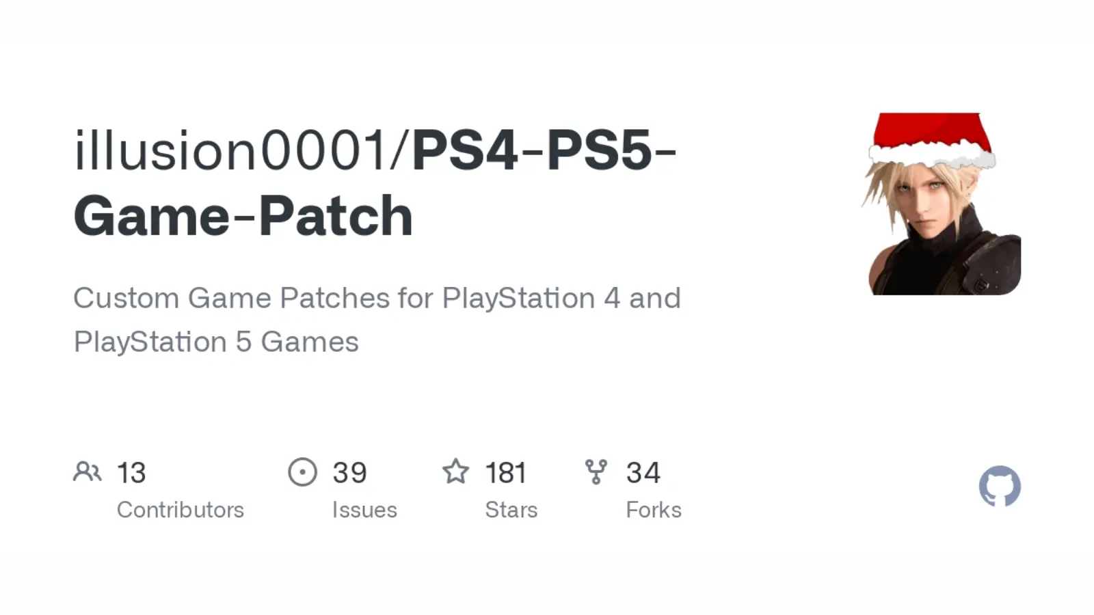This screenshot has width=1094, height=615.
Task: Click the Stars star icon
Action: [x=455, y=471]
